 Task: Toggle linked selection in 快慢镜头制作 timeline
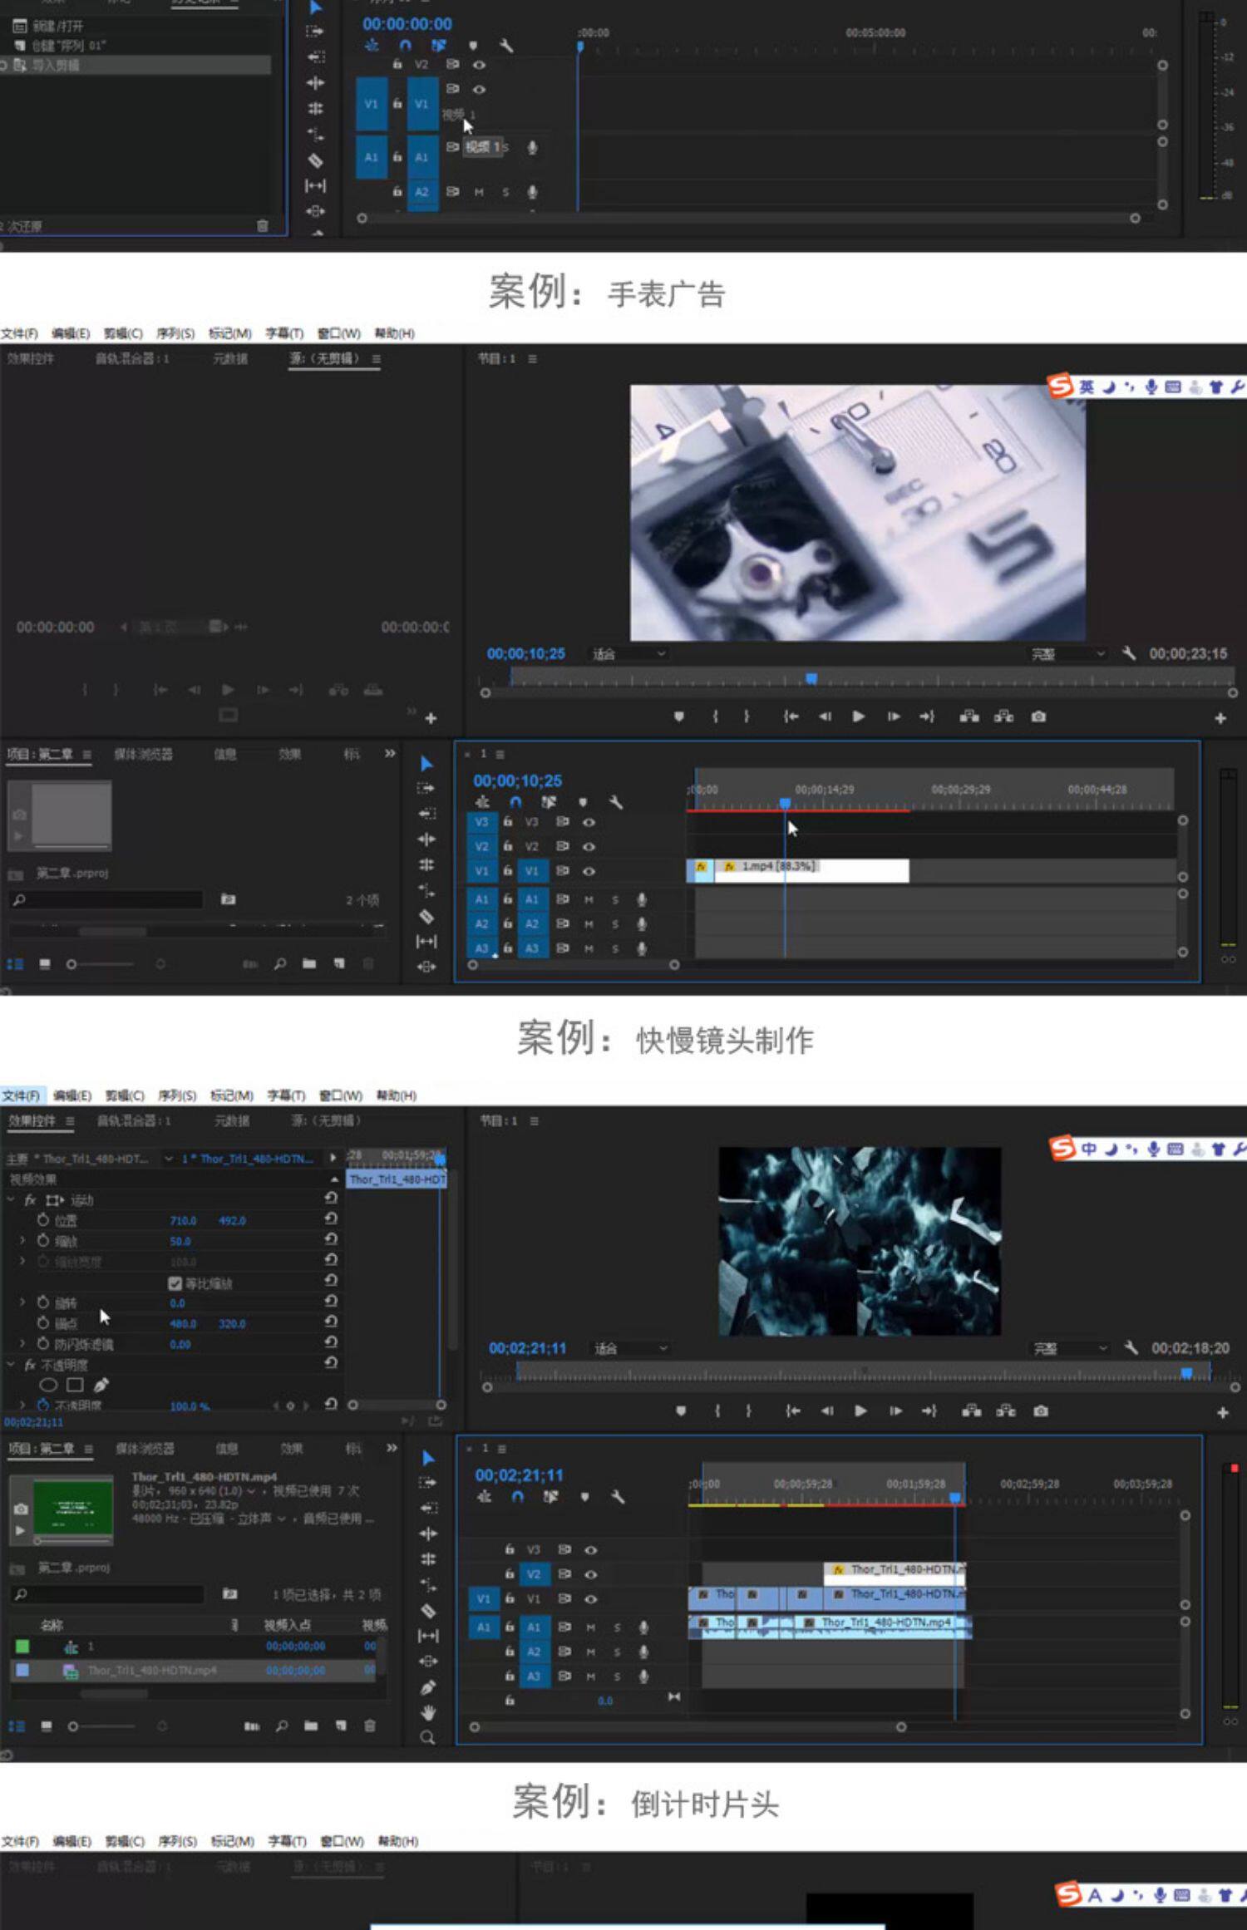point(550,1496)
